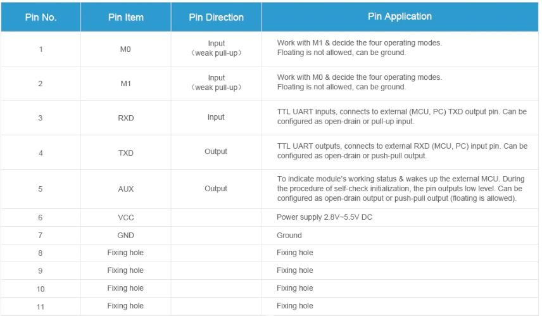Select the Power supply 2.8V~5.5V DC text
Screen dimensions: 542x316
(324, 217)
